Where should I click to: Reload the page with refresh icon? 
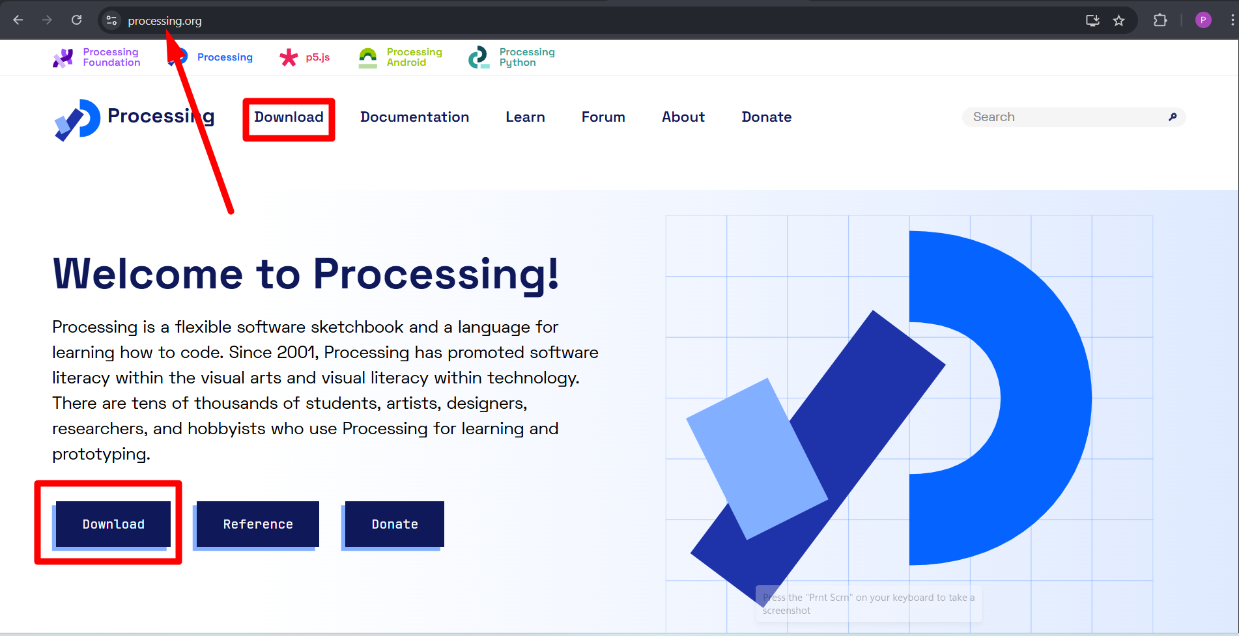point(76,20)
